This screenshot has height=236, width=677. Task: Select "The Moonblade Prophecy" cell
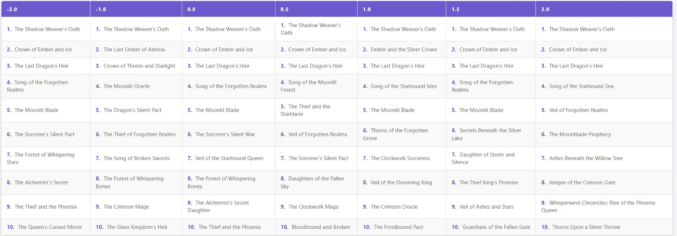pos(580,134)
